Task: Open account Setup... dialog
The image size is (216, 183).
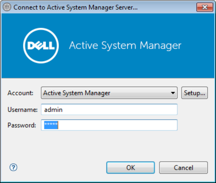Action: pos(194,93)
